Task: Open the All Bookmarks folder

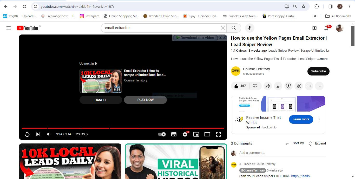Action: tap(338, 16)
